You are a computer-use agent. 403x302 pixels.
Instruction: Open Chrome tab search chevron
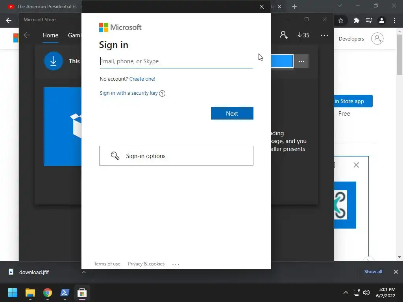click(x=340, y=6)
